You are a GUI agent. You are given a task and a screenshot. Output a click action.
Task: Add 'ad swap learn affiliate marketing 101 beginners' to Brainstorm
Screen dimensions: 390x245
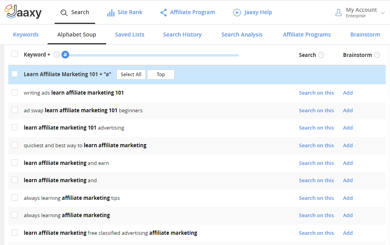(348, 110)
